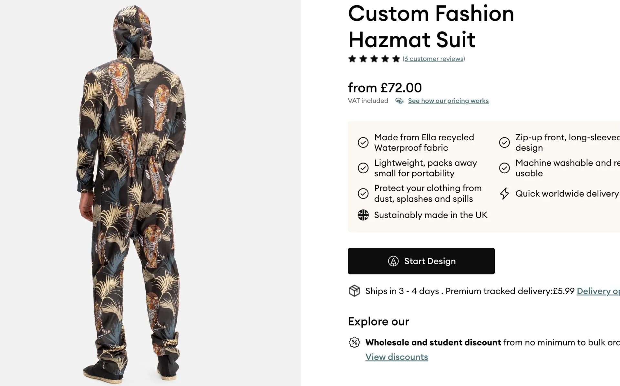
Task: Click the pencil icon in Start Design
Action: 393,261
